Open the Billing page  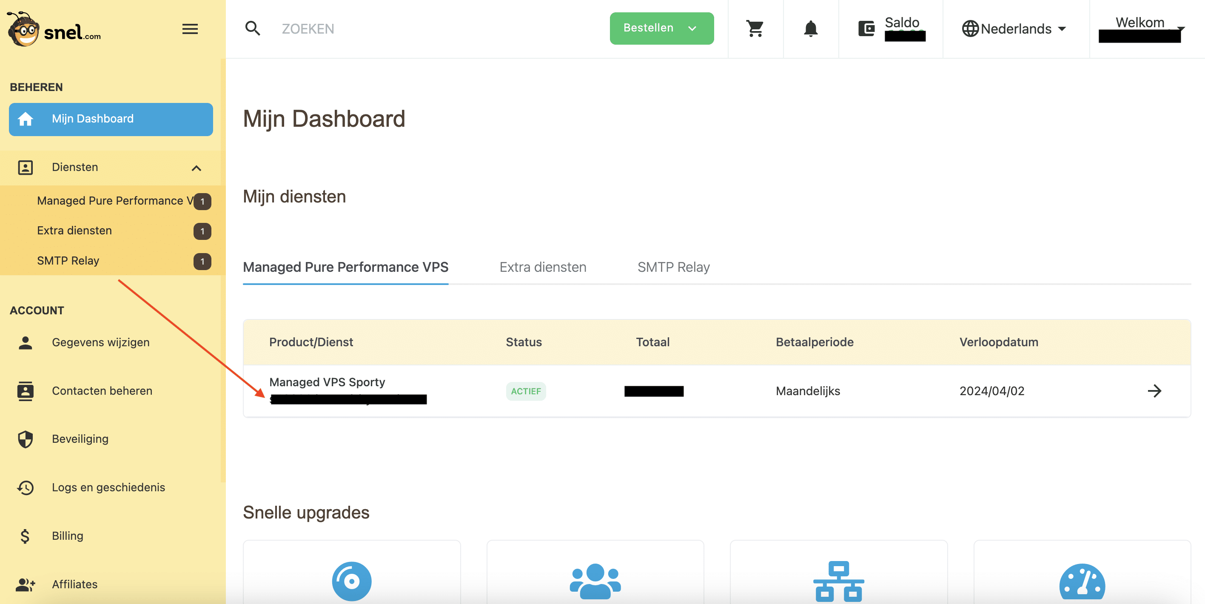[67, 536]
